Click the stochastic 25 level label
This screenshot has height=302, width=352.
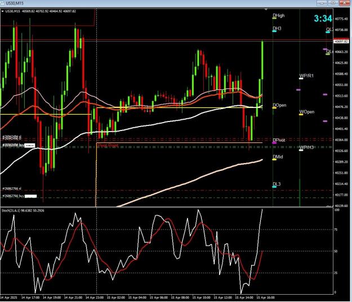pyautogui.click(x=336, y=273)
